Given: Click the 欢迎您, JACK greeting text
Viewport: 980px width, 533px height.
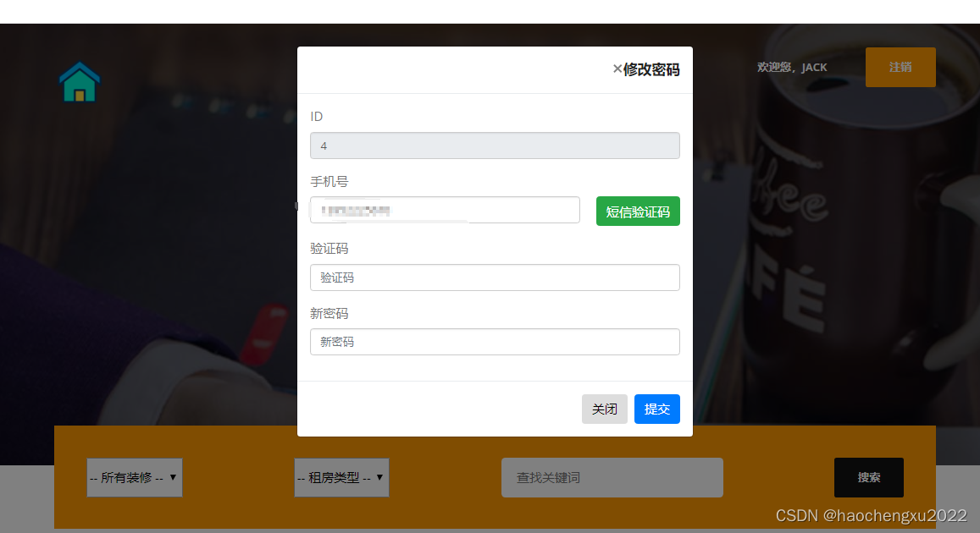Looking at the screenshot, I should click(x=792, y=67).
